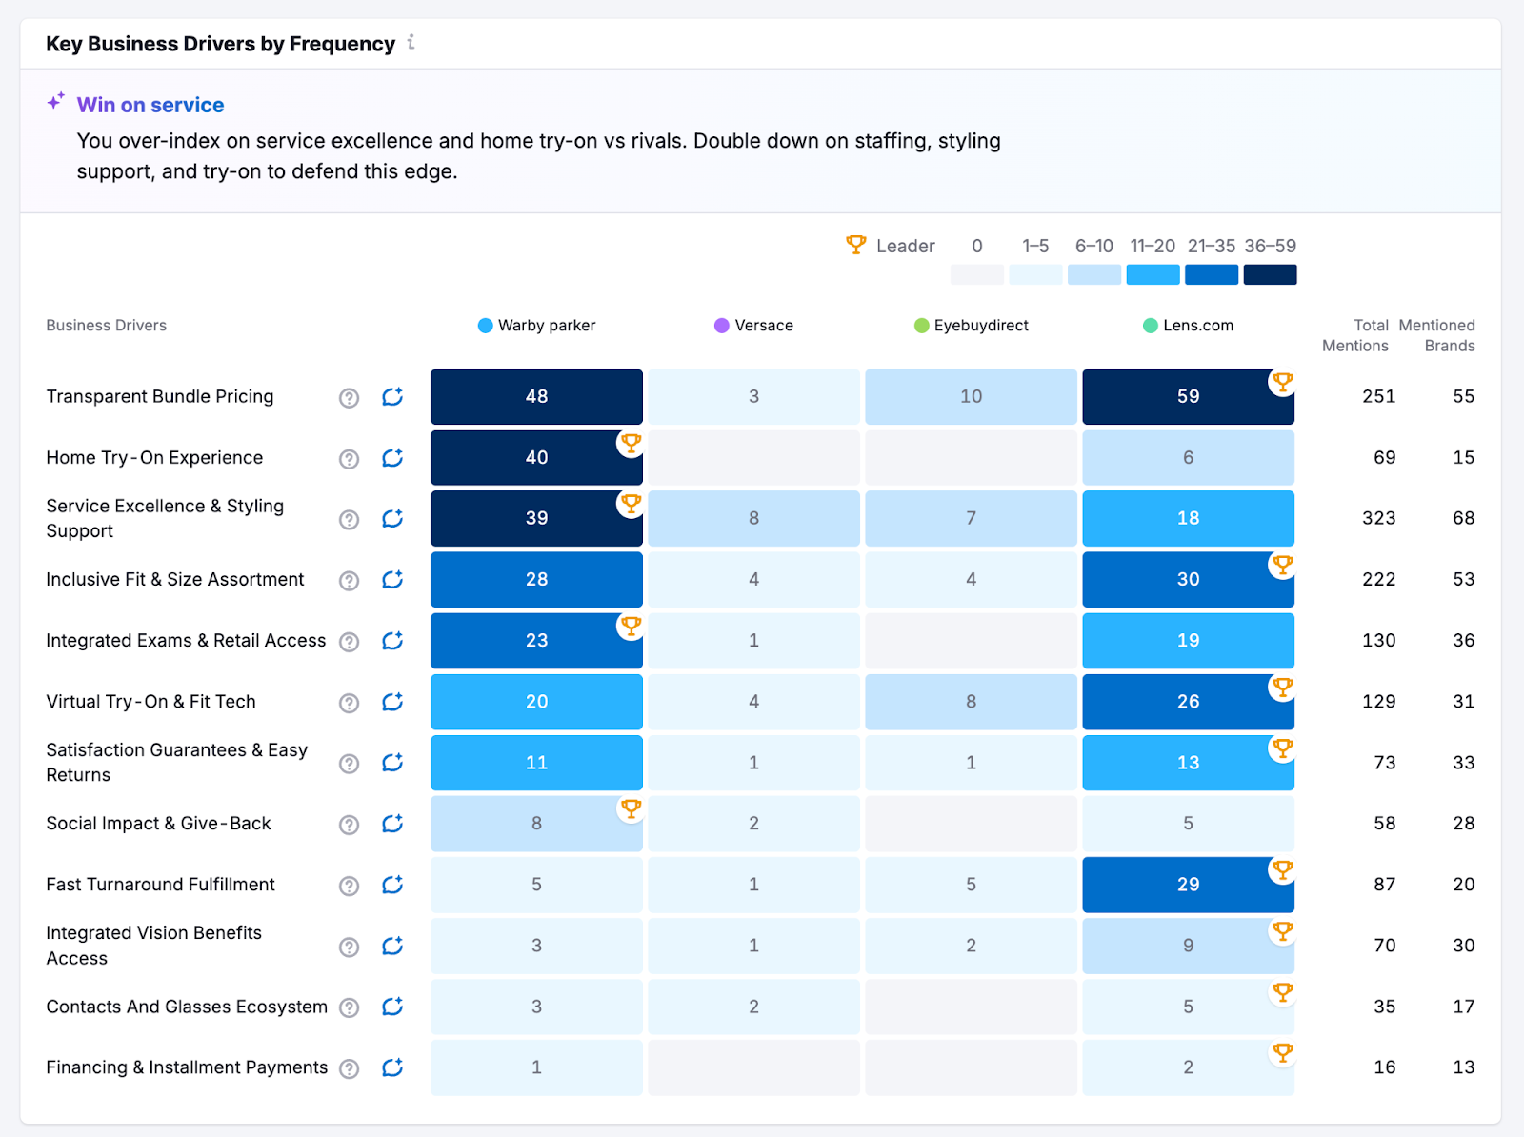Click the Win on service heading
This screenshot has height=1137, width=1524.
(150, 105)
